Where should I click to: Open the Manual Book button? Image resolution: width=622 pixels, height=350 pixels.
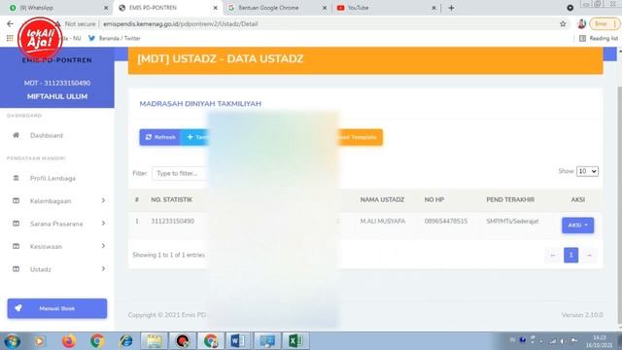(x=57, y=308)
